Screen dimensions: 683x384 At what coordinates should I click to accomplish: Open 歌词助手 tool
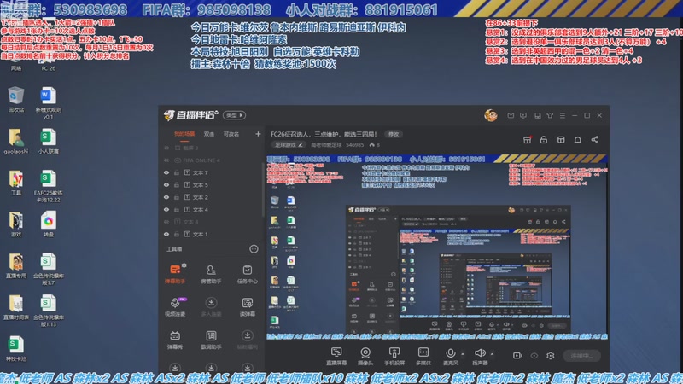click(211, 340)
